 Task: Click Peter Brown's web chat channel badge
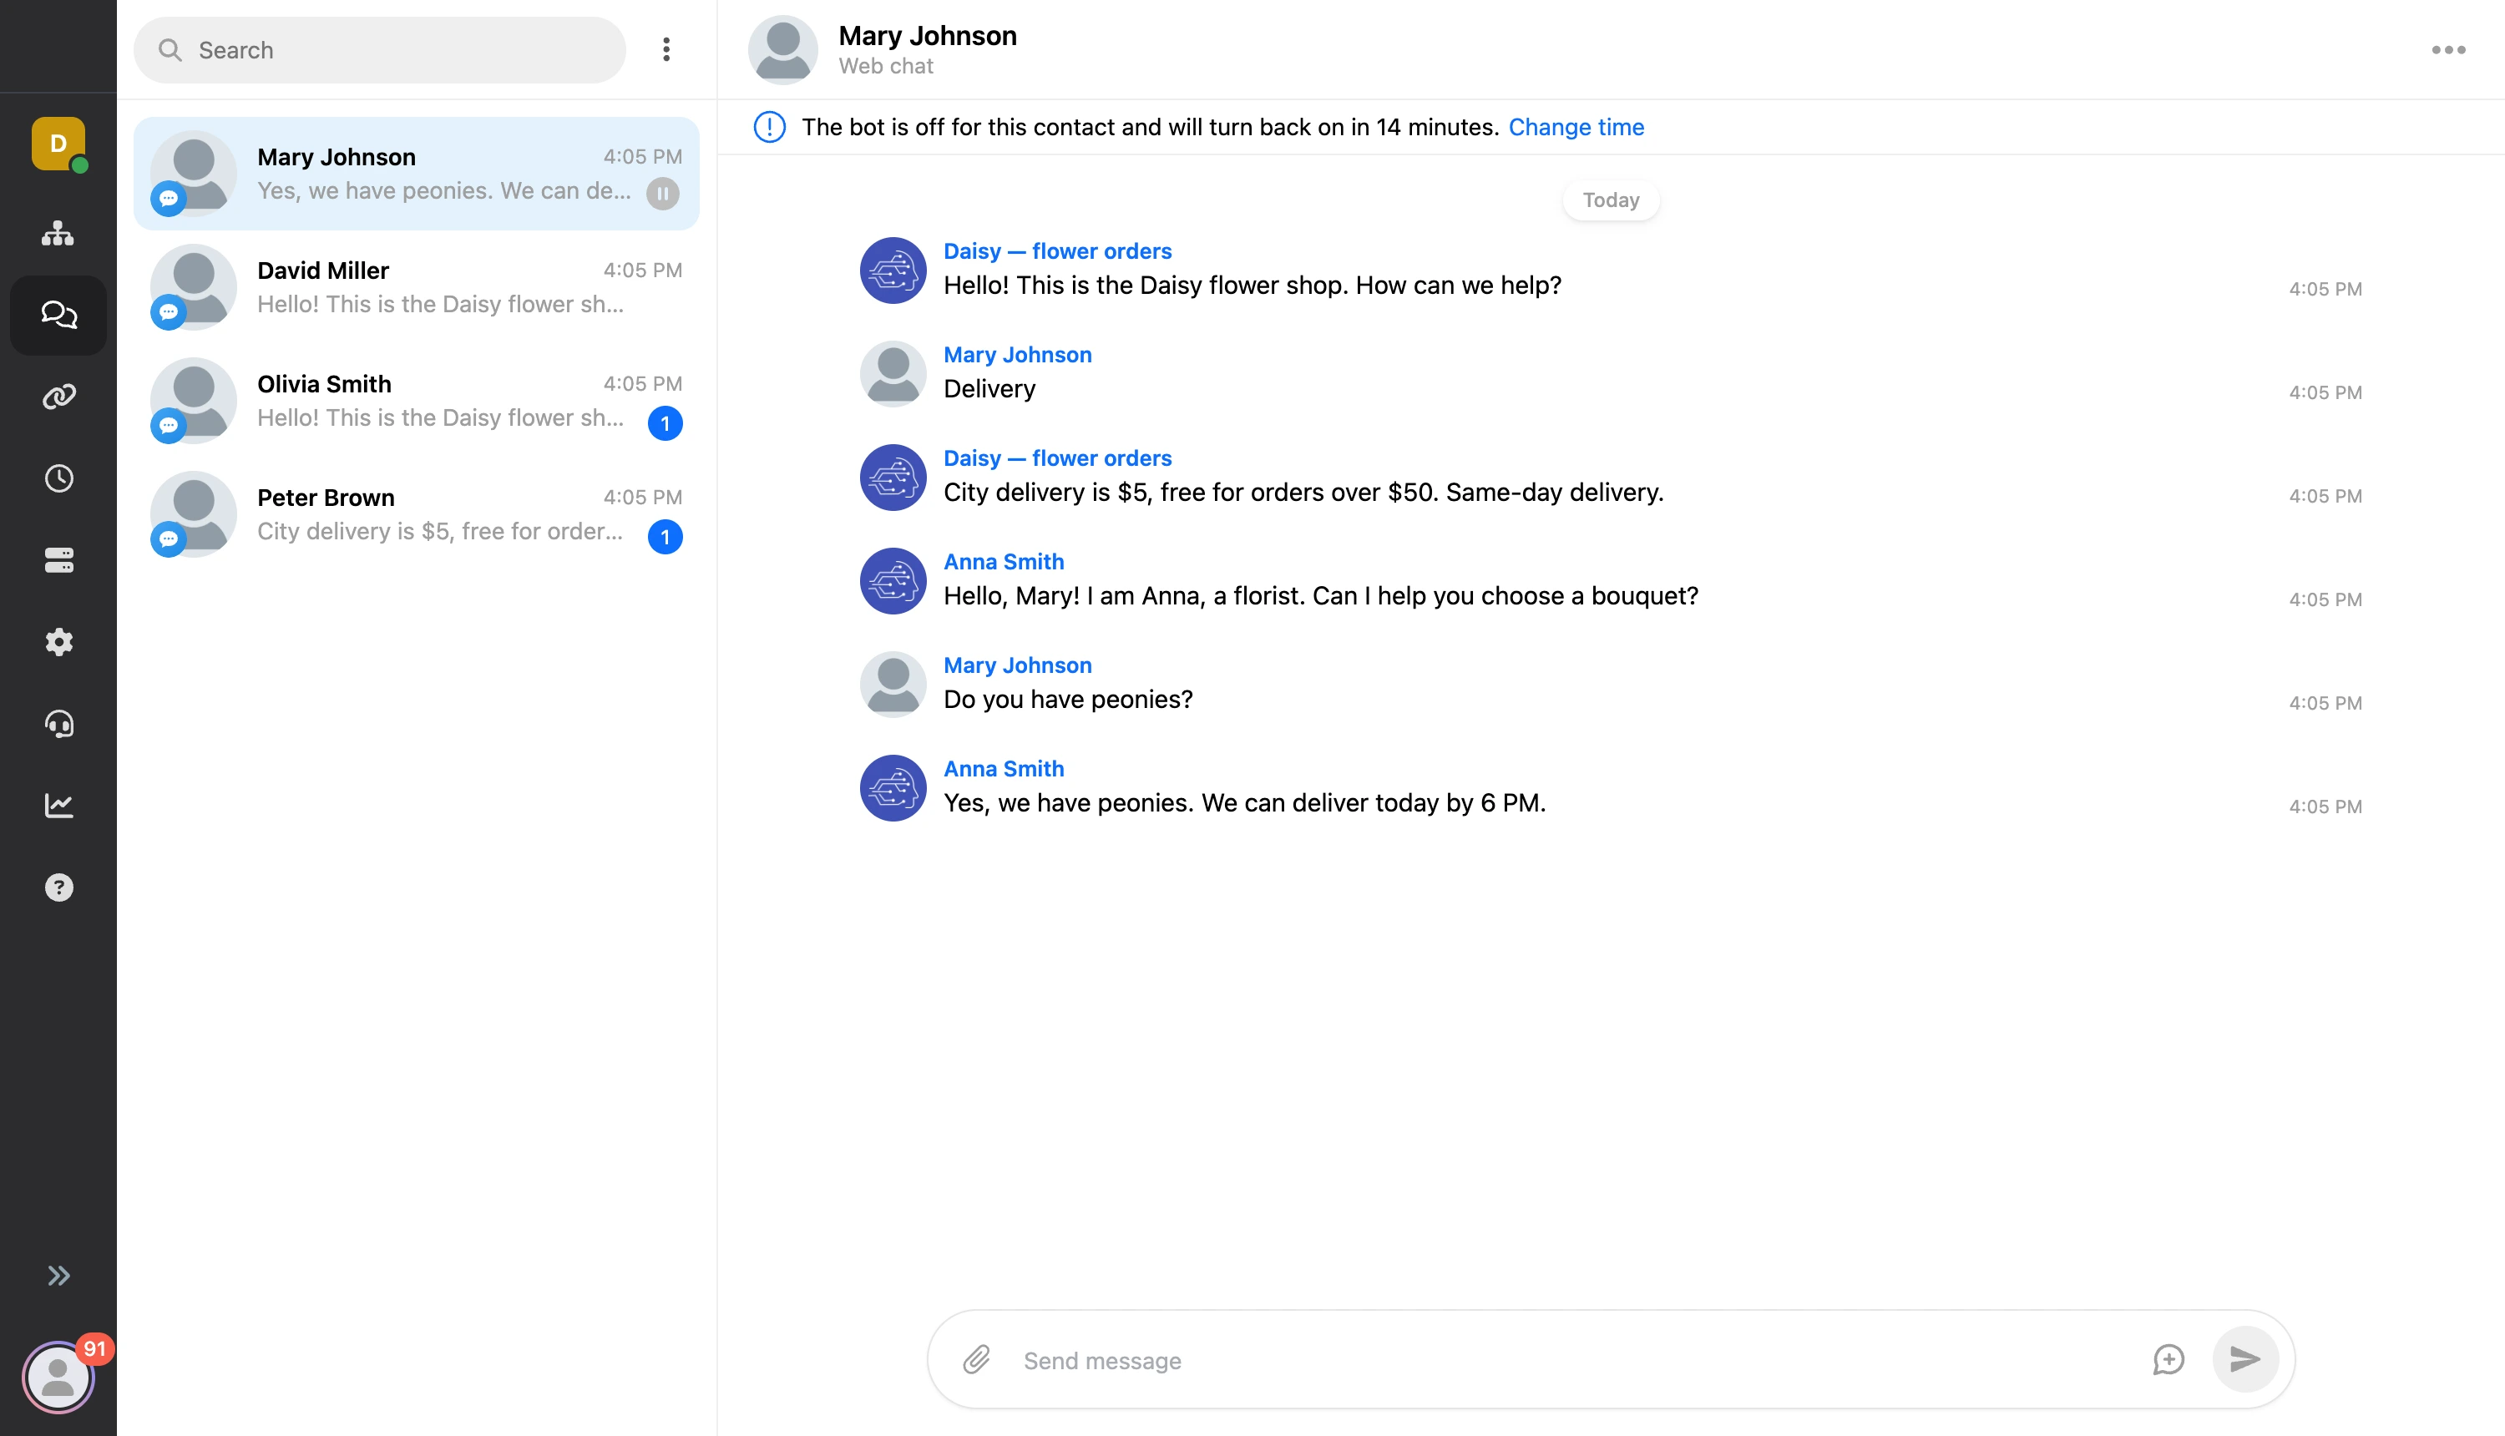(x=169, y=539)
